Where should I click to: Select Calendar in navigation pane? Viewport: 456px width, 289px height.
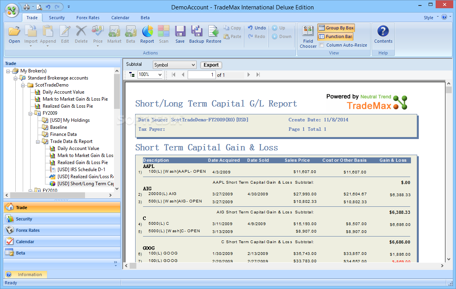coord(62,241)
